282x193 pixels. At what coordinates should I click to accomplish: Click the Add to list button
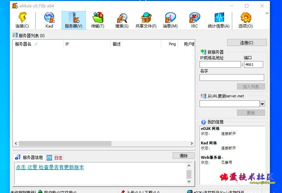click(251, 87)
